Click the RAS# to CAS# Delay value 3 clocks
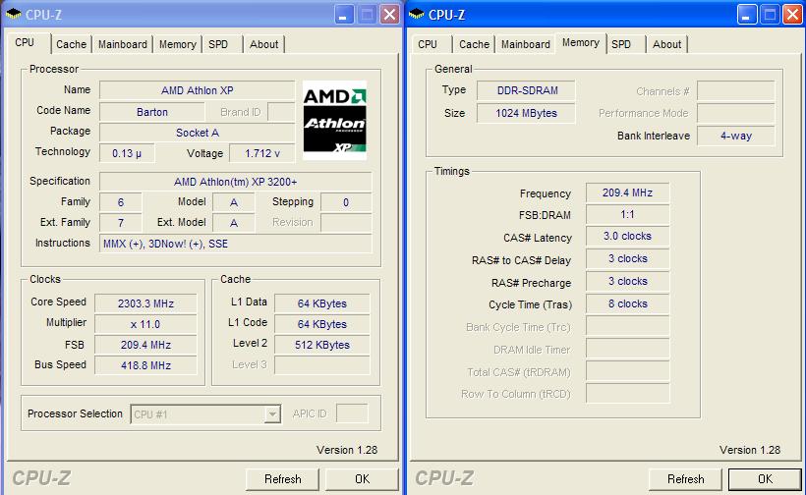 click(628, 259)
